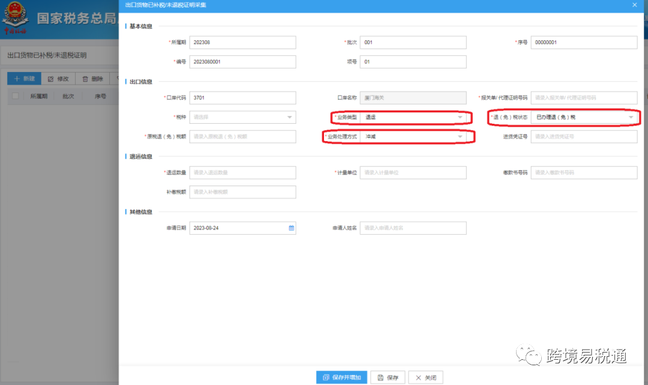Click the 保存 button
Screen dimensions: 648x385
point(388,377)
